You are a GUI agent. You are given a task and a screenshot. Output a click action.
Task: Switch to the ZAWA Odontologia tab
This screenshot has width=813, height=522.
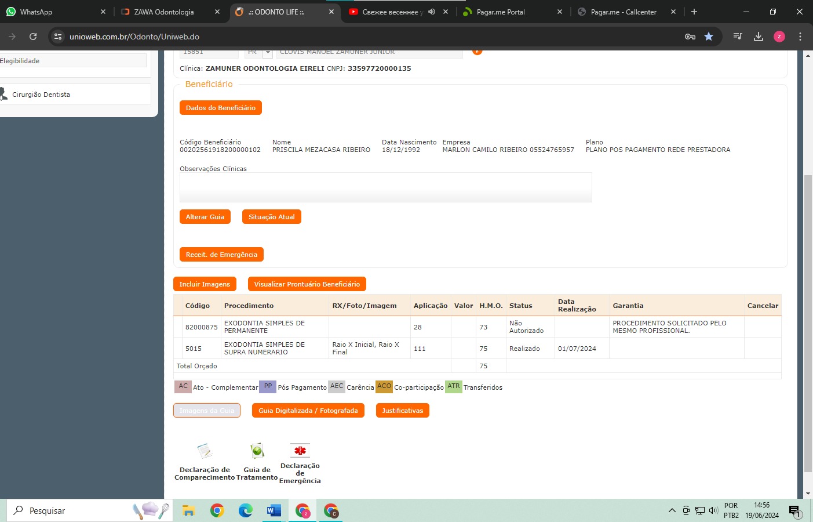164,12
